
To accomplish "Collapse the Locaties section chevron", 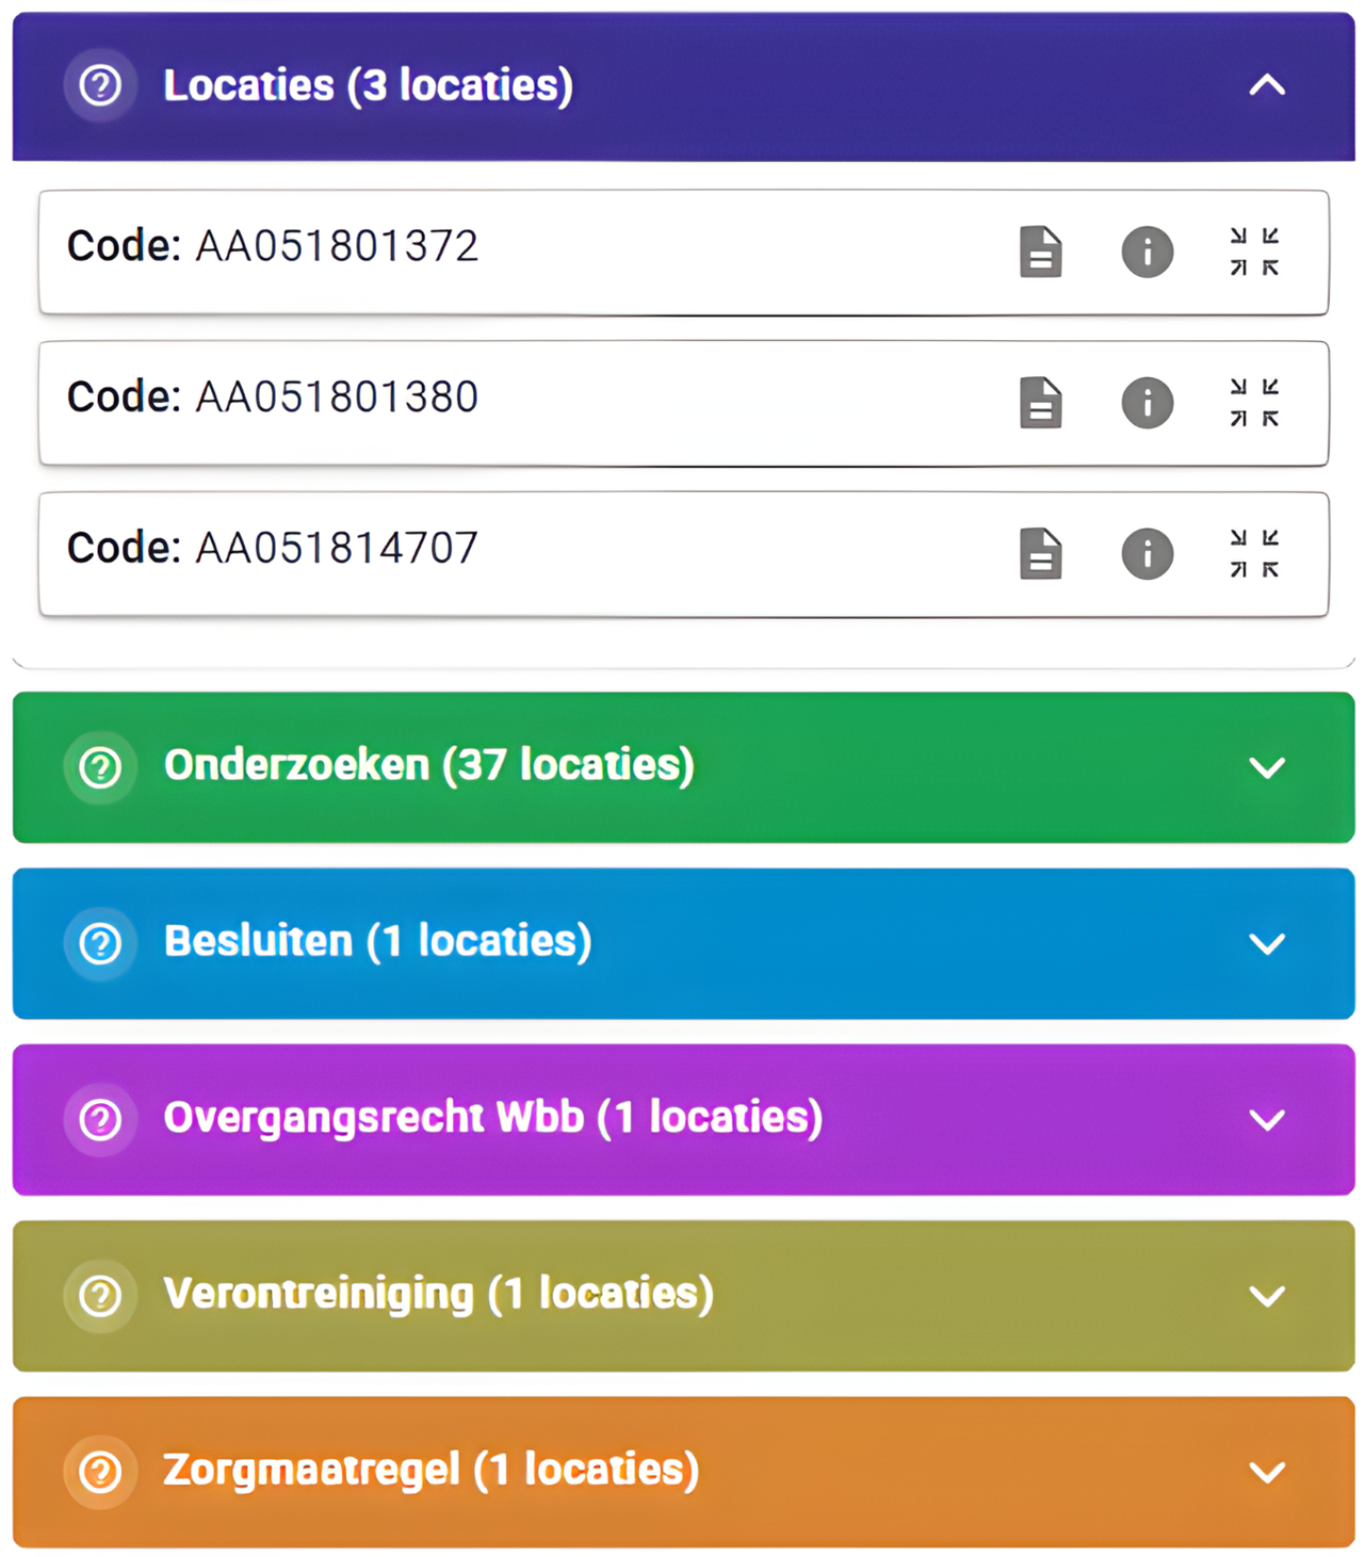I will click(1266, 85).
